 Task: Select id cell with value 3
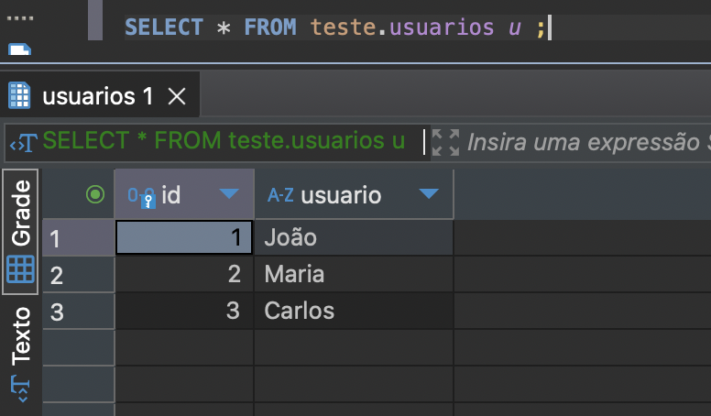(x=184, y=312)
